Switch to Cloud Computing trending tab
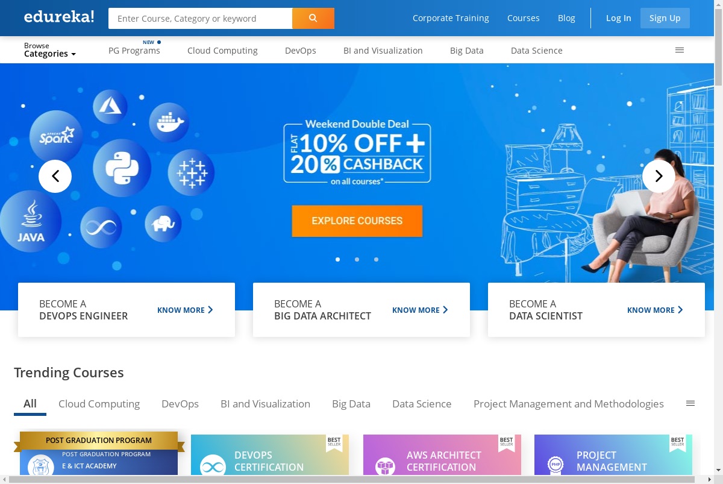 pyautogui.click(x=99, y=404)
